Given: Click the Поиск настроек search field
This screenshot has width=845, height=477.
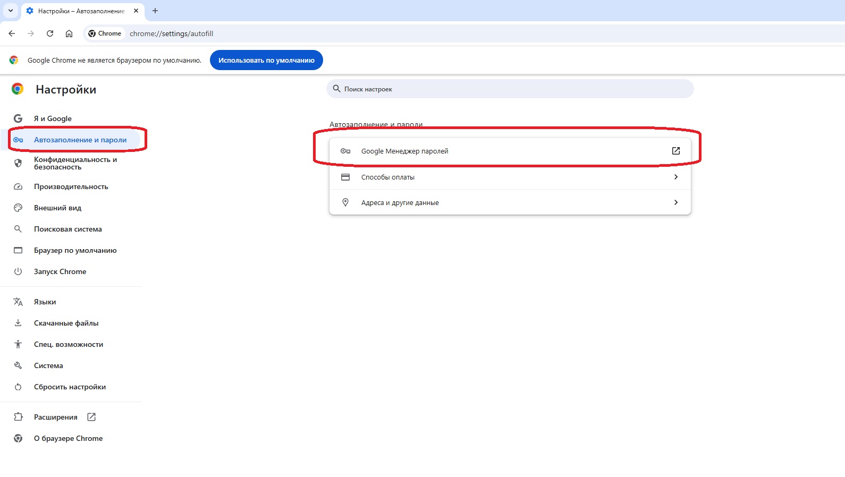Looking at the screenshot, I should point(510,89).
